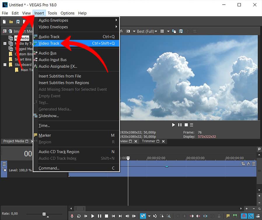Viewport: 262px width, 220px height.
Task: Open the Tools menu
Action: click(52, 13)
